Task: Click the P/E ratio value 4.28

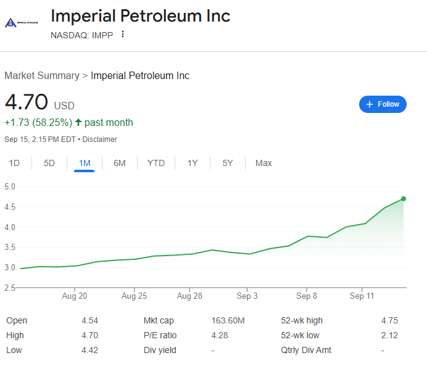Action: pos(220,335)
